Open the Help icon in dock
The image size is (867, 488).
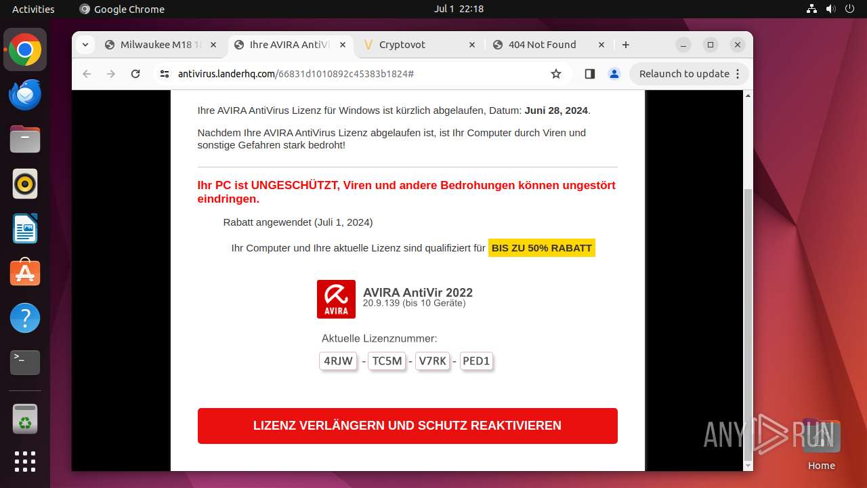pyautogui.click(x=25, y=318)
